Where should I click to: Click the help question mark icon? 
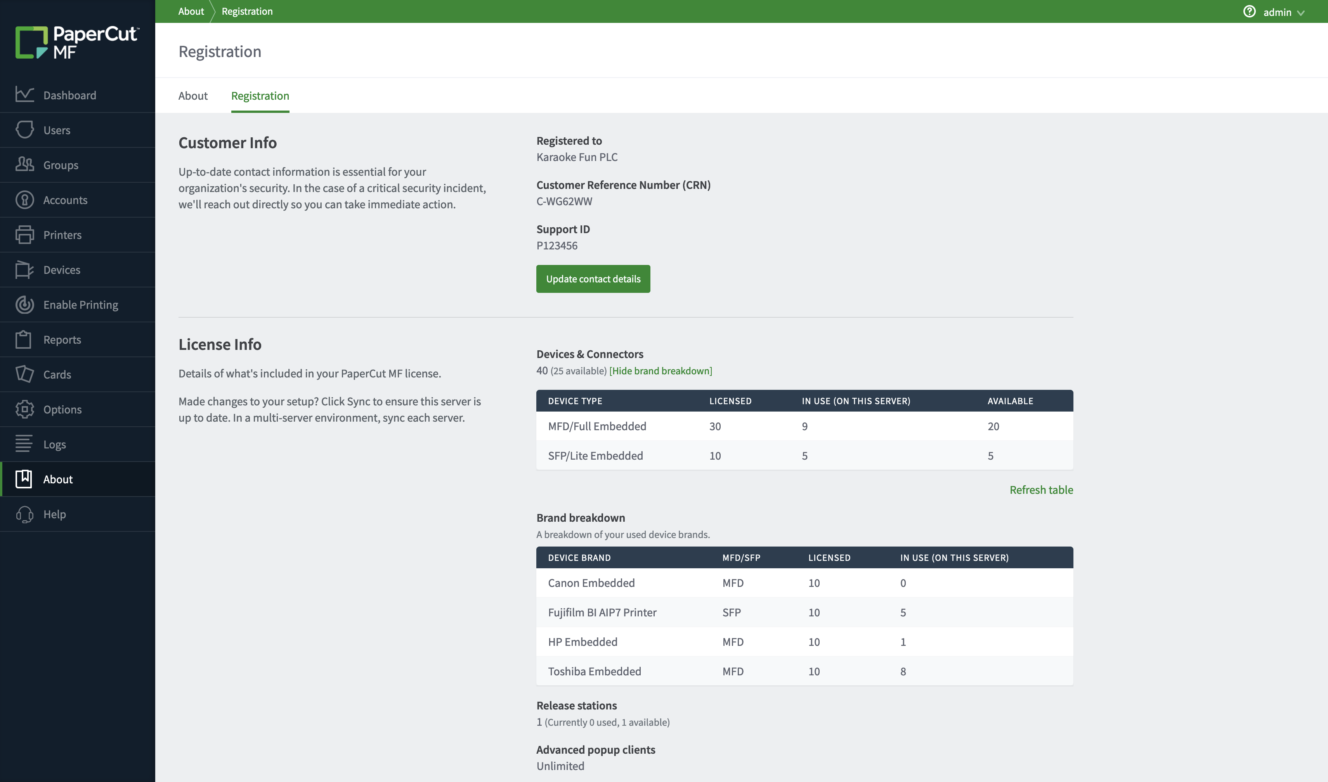pos(1249,12)
